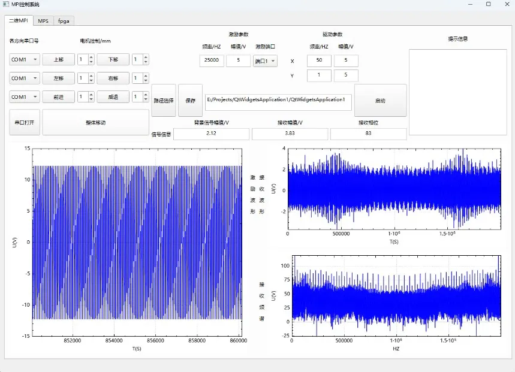Switch to the 二维MPI tab
This screenshot has height=372, width=515.
point(19,20)
